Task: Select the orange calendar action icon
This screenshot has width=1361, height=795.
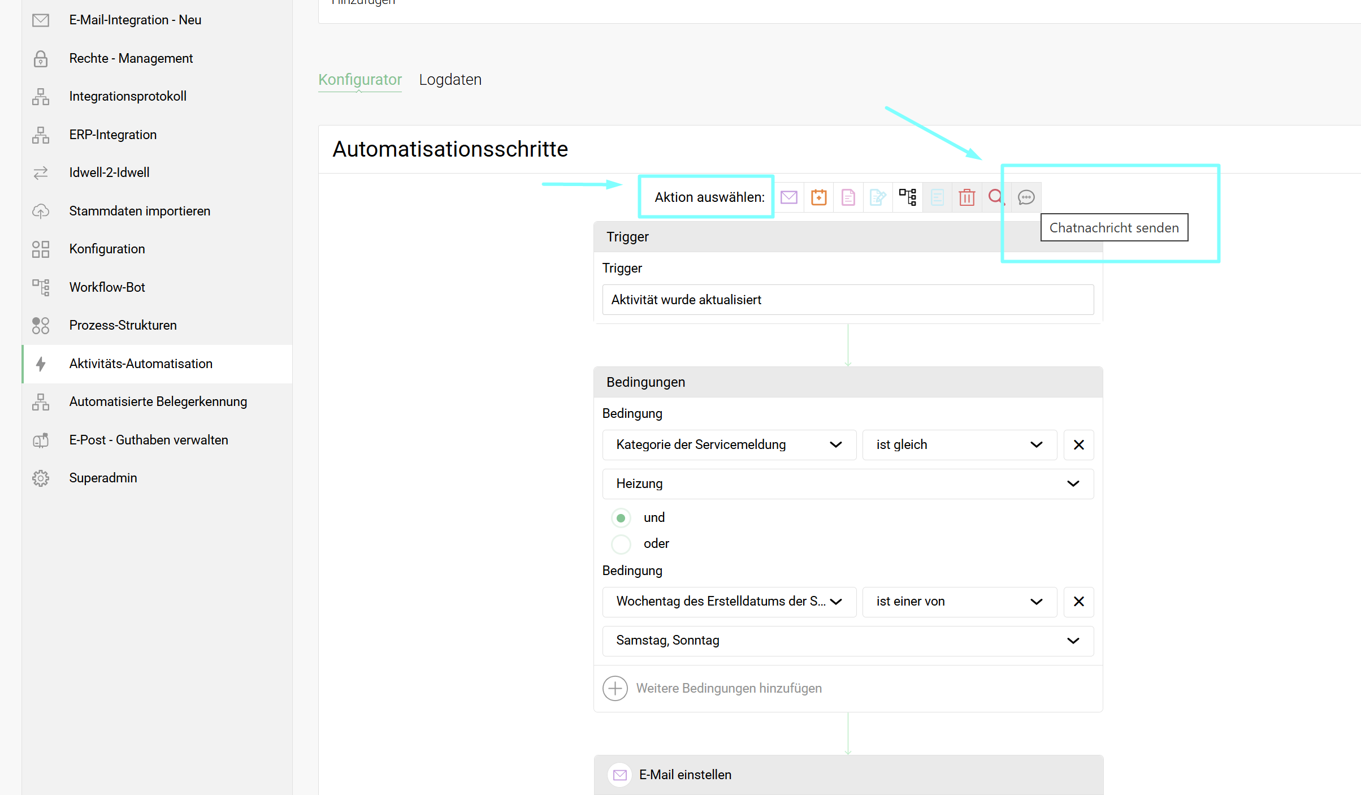Action: tap(818, 197)
